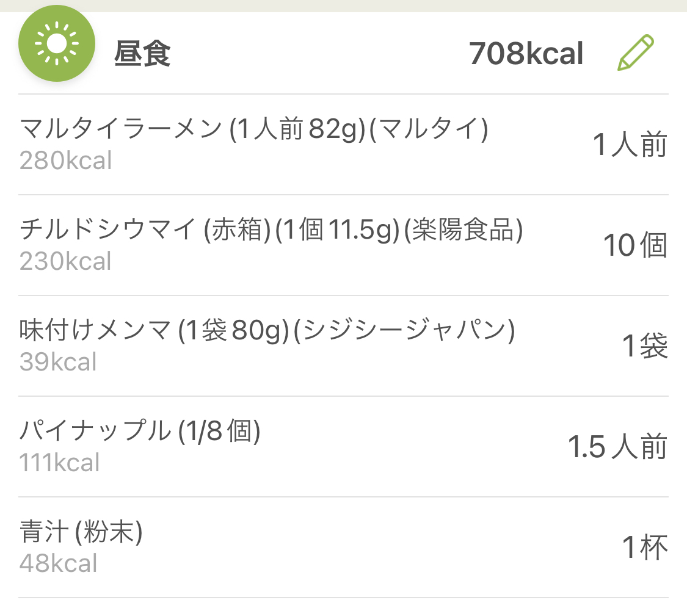Tap the 708kcal total calories label
Screen dimensions: 687x611
[x=526, y=54]
